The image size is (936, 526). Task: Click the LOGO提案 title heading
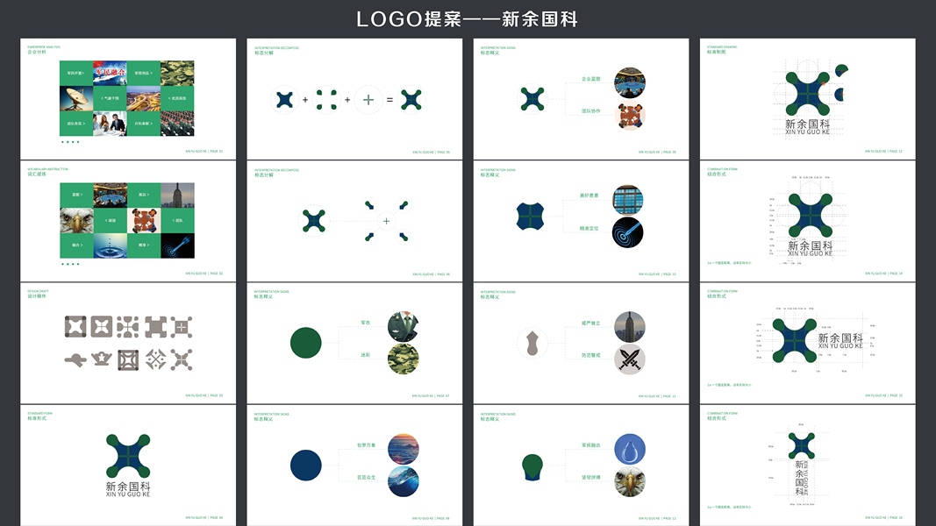(467, 19)
